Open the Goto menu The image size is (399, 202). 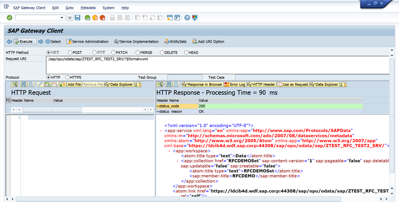click(x=70, y=8)
